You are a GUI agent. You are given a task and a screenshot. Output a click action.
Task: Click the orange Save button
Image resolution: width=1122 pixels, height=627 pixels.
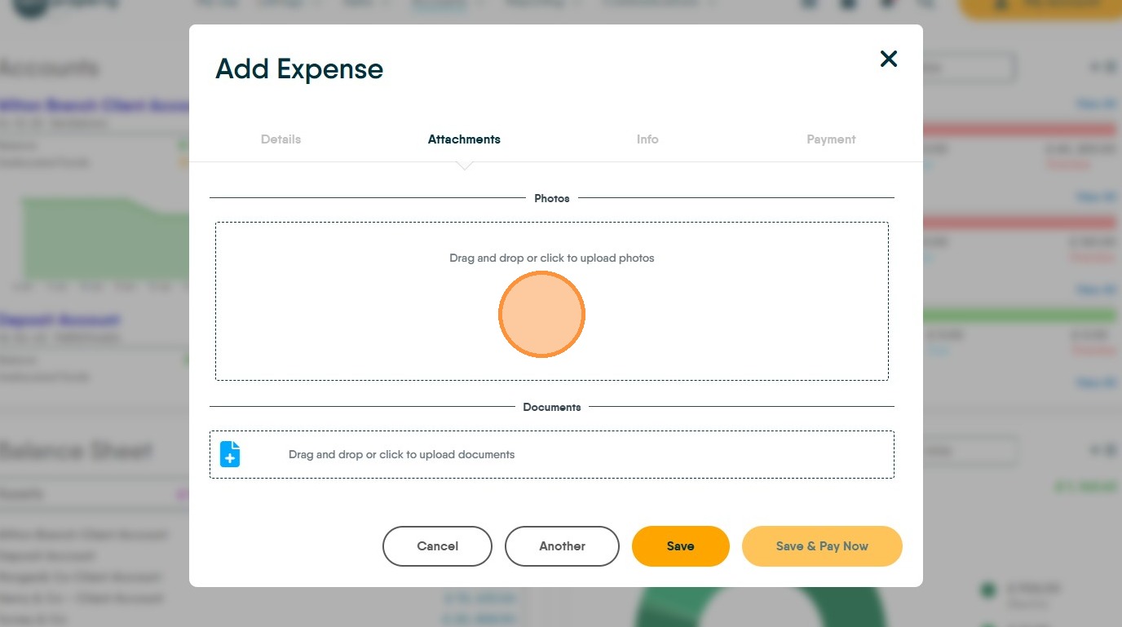[680, 546]
